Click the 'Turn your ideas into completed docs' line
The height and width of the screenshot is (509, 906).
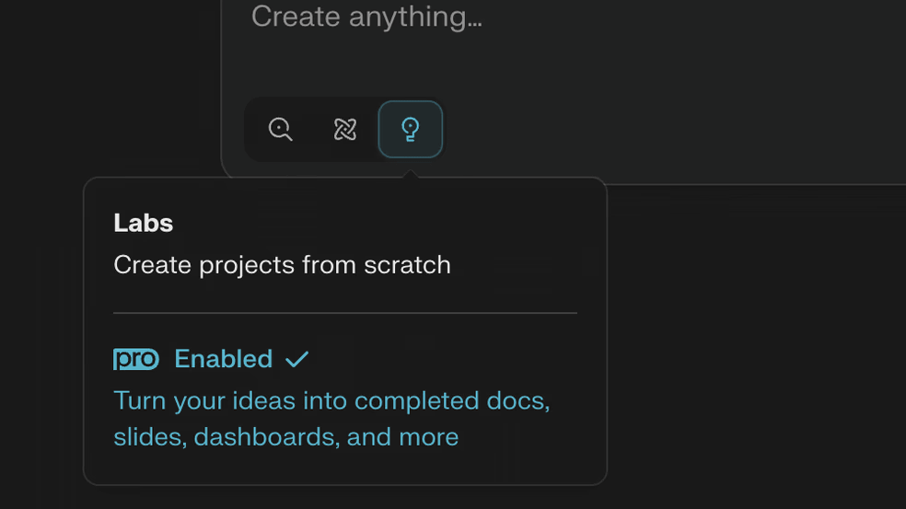click(x=331, y=400)
